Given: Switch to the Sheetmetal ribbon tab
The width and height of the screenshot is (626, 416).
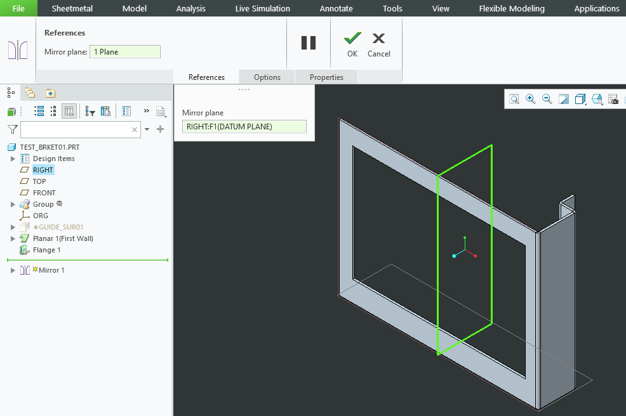Looking at the screenshot, I should 72,8.
